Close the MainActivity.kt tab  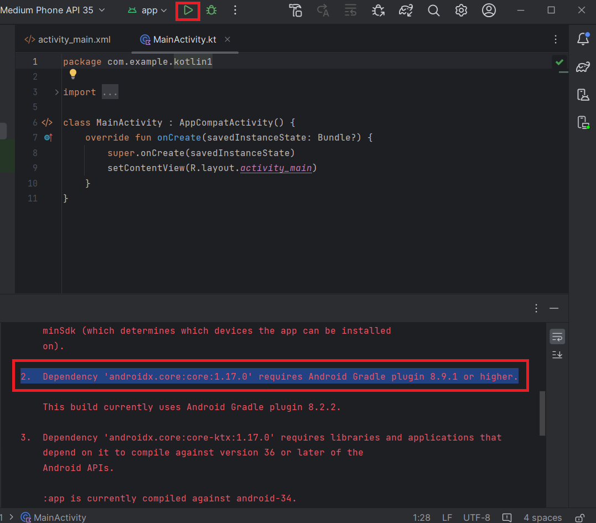227,39
